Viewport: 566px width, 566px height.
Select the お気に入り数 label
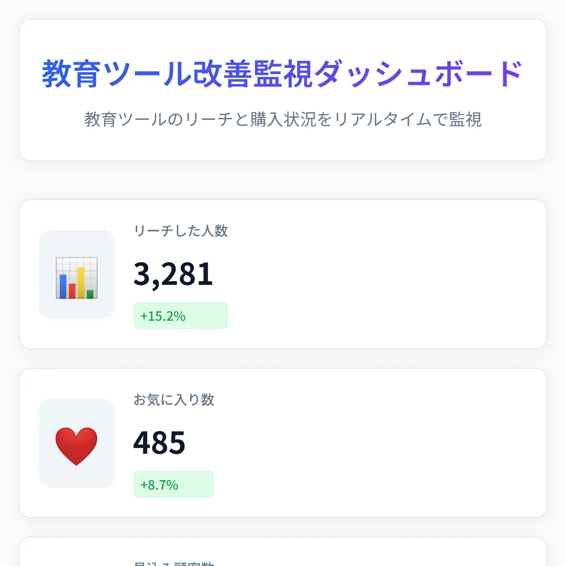click(174, 400)
